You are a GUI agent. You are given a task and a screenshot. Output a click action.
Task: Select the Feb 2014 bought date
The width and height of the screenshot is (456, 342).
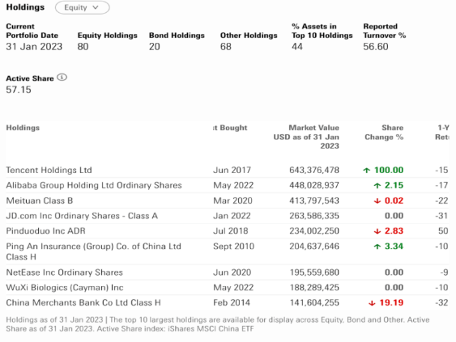(232, 302)
